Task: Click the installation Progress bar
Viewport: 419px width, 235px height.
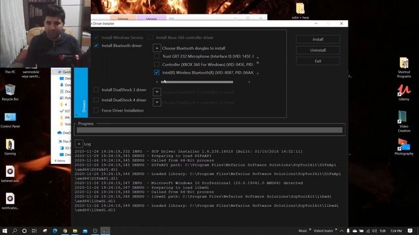Action: pyautogui.click(x=209, y=130)
